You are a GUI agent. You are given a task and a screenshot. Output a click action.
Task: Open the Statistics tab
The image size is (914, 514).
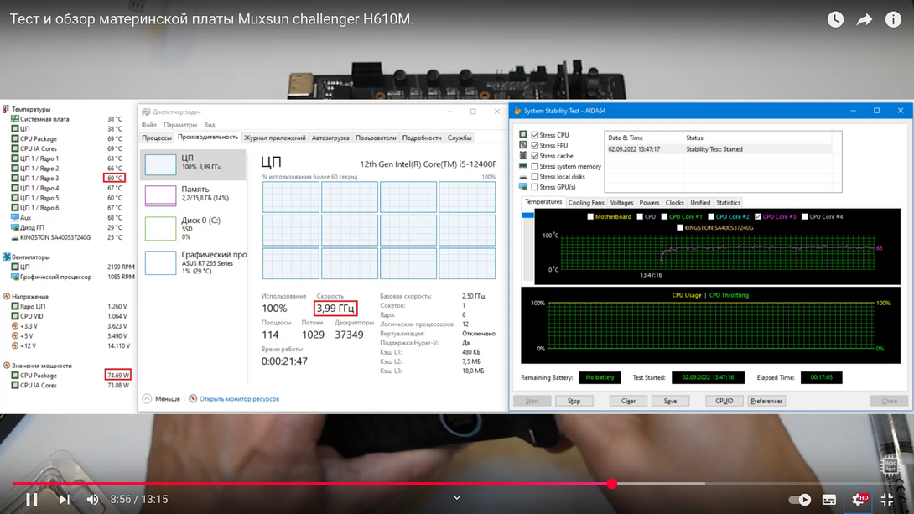(x=728, y=203)
